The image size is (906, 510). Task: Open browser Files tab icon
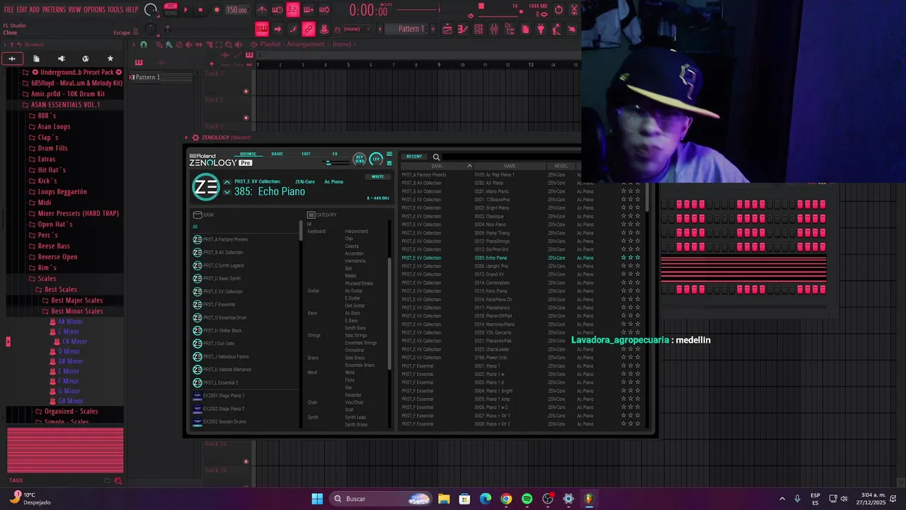(36, 59)
